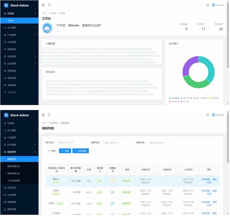This screenshot has height=216, width=230.
Task: Click the Mitrade avatar beside the 工作台 greeting
Action: pos(47,28)
